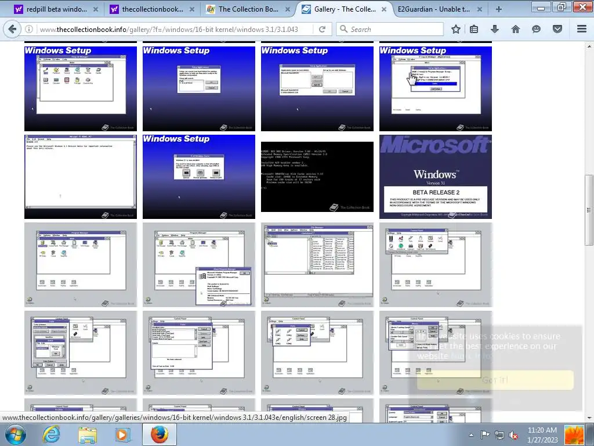This screenshot has height=446, width=594.
Task: Close the 'redpill beta windo...' tab
Action: pyautogui.click(x=96, y=9)
